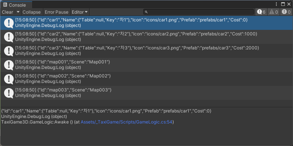The width and height of the screenshot is (293, 146).
Task: Open the console panel kebab menu
Action: [x=276, y=4]
